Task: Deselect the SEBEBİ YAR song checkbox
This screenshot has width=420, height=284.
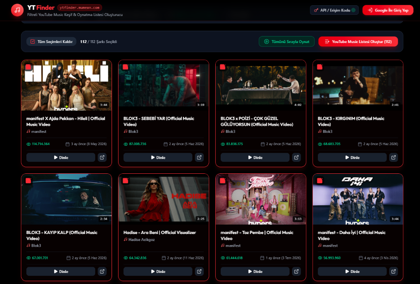Action: tap(126, 67)
